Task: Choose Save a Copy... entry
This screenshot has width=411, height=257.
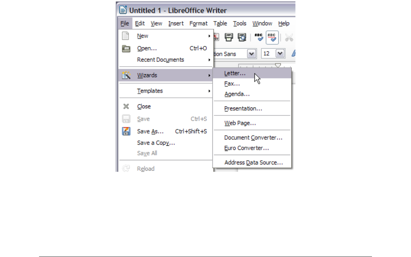Action: pos(166,143)
